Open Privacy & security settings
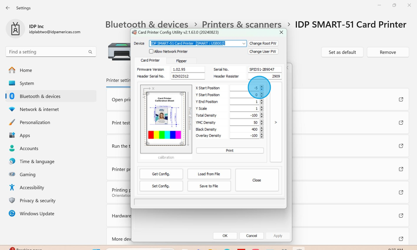 pyautogui.click(x=37, y=200)
